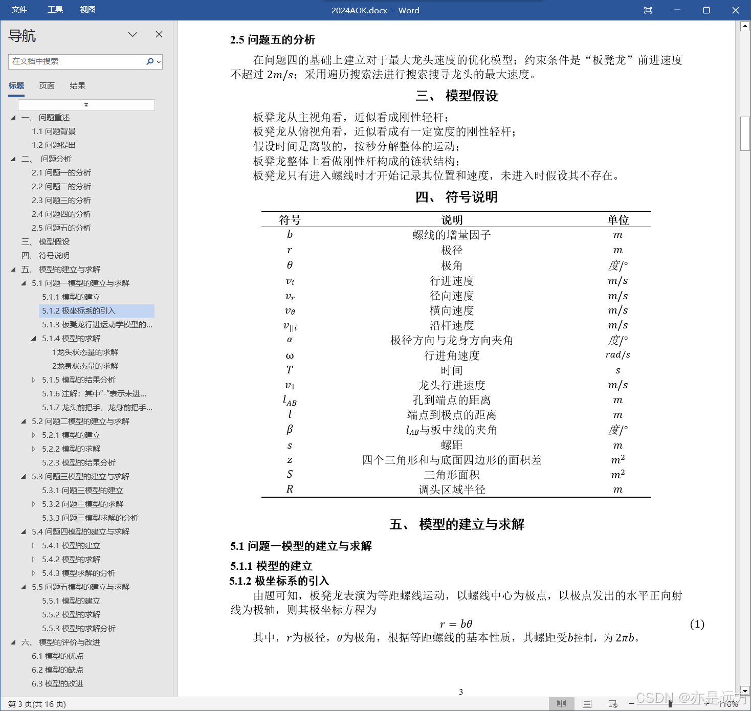Screen dimensions: 751x711
Task: Switch to Web Layout view icon
Action: click(x=612, y=704)
